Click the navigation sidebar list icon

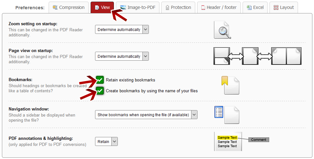point(219,112)
